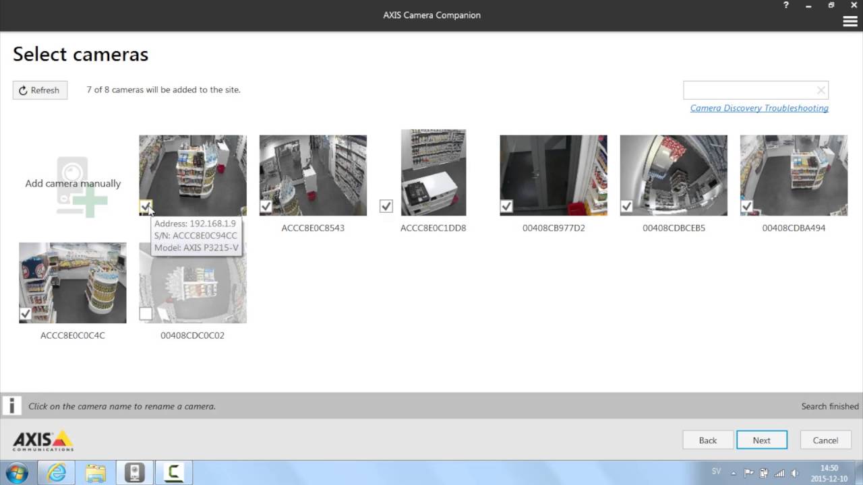Screen dimensions: 863x485
Task: Uncheck camera 00408CDBCEB5 checkbox
Action: click(626, 206)
